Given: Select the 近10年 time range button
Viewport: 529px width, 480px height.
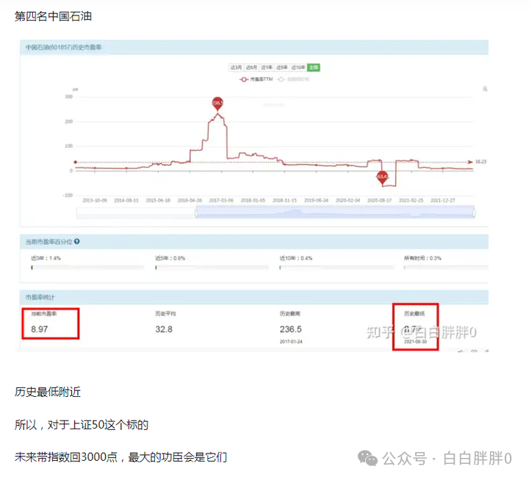Looking at the screenshot, I should click(298, 68).
